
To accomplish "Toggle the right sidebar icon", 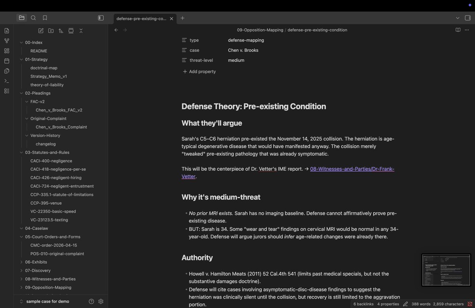I will [468, 18].
